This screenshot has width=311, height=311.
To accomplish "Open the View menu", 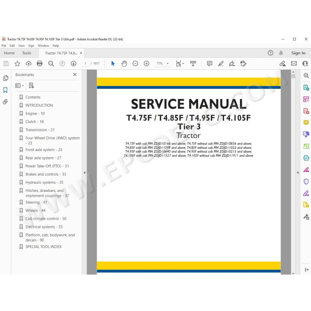I will 21,46.
